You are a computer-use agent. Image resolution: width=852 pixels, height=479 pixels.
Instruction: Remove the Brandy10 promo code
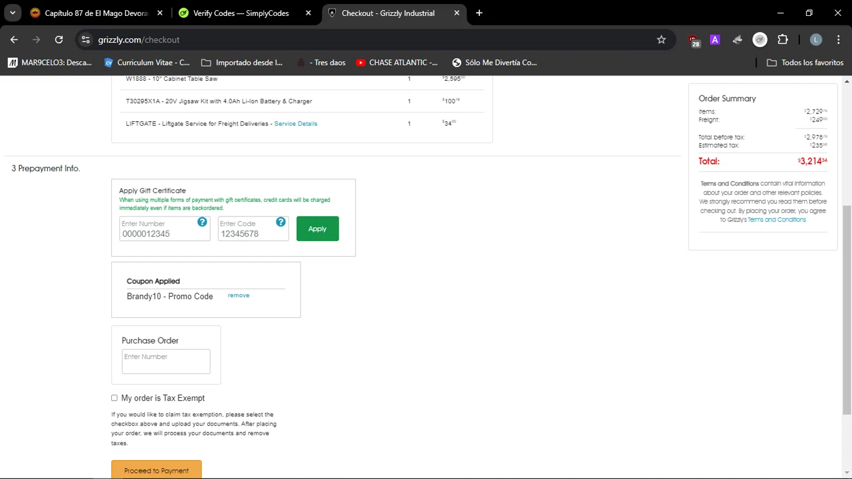tap(239, 295)
